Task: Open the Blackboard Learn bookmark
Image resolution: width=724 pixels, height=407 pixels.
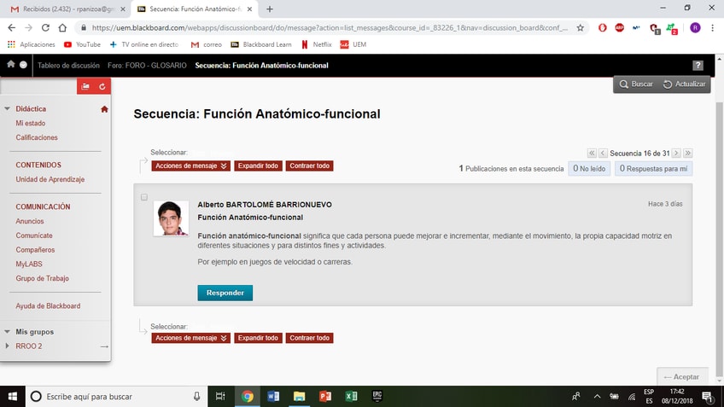Action: pos(261,44)
